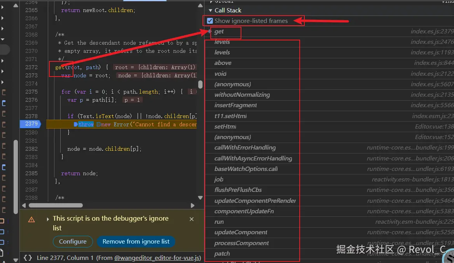
Task: Select levels frame at index.es.js:1193
Action: click(x=329, y=52)
